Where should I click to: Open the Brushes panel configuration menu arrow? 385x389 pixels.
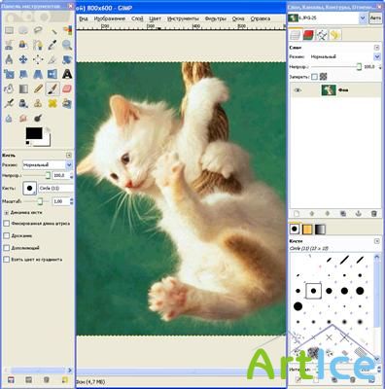(x=376, y=241)
